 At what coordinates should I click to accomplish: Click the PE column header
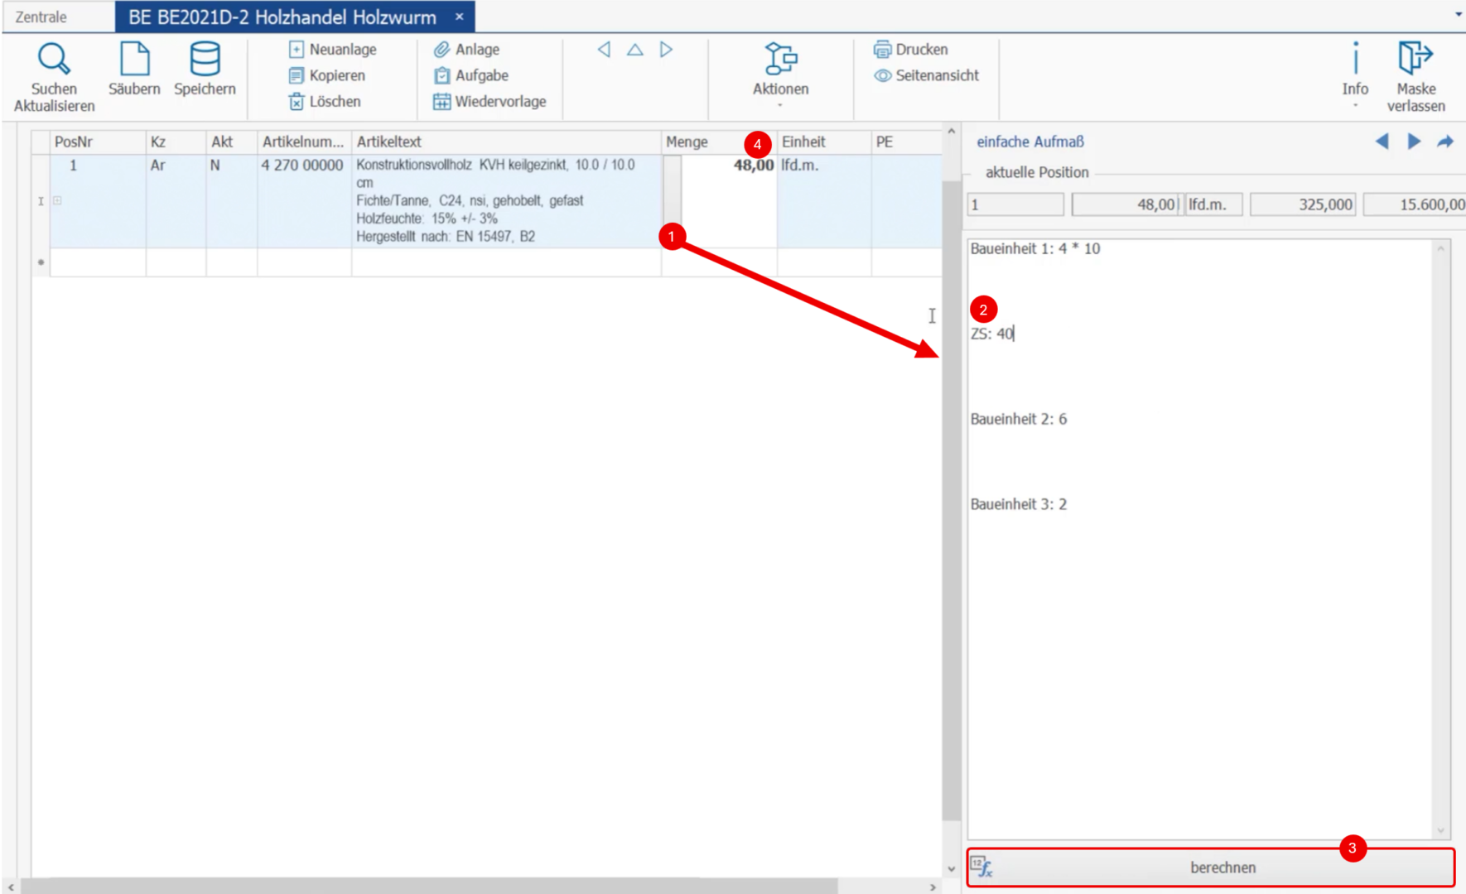point(906,142)
